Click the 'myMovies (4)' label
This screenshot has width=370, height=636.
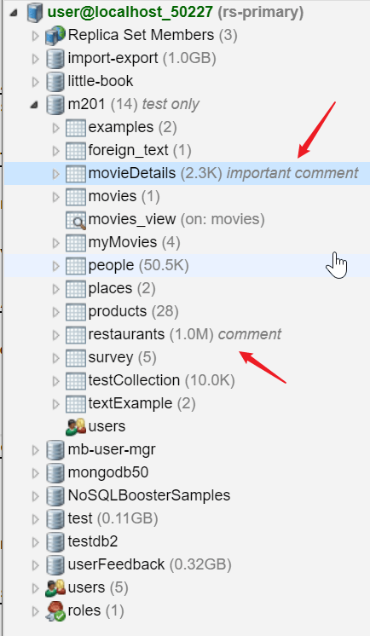tap(135, 243)
